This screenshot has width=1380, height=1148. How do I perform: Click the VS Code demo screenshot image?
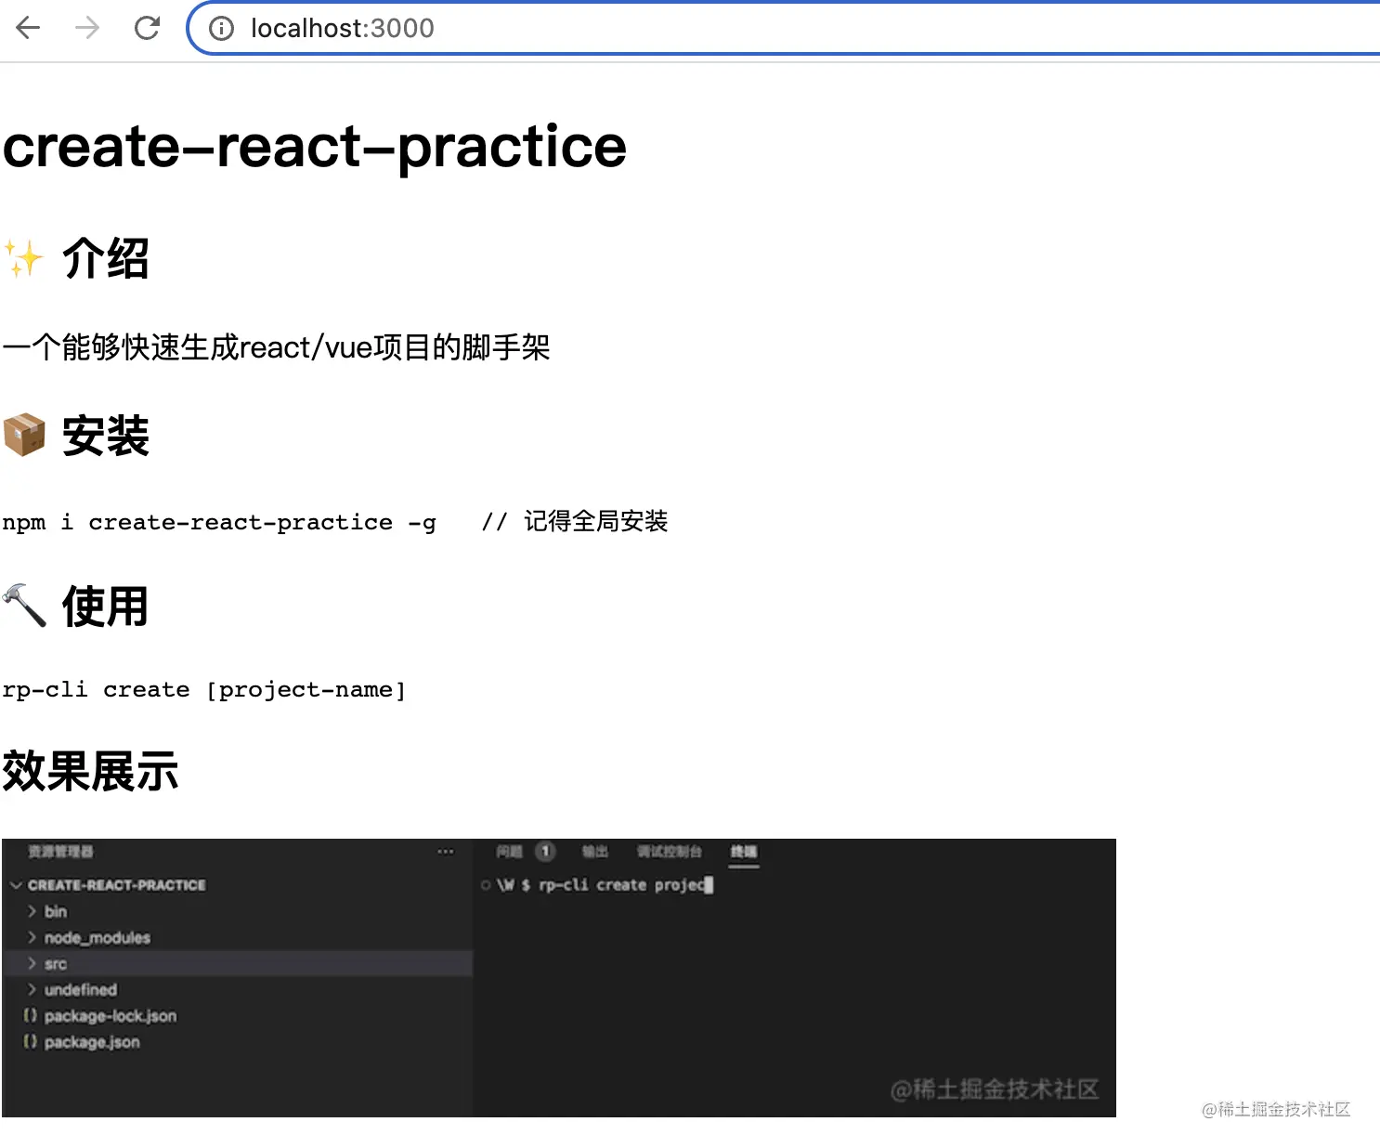pos(559,977)
